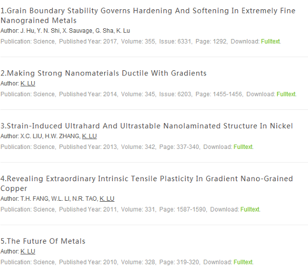308x271 pixels.
Task: Click K. LU author link under paper 2
Action: pyautogui.click(x=28, y=84)
